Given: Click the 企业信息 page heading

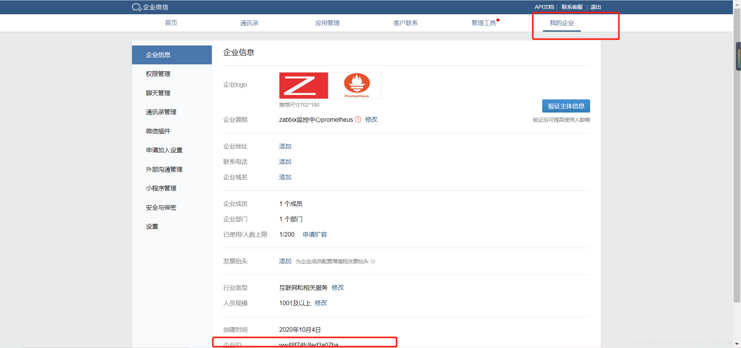Looking at the screenshot, I should pos(239,52).
